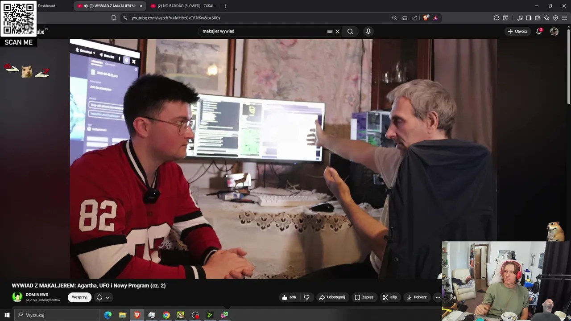Start voice search with the microphone icon

click(x=368, y=31)
